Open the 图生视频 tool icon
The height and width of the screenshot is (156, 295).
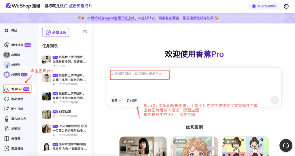(7, 109)
